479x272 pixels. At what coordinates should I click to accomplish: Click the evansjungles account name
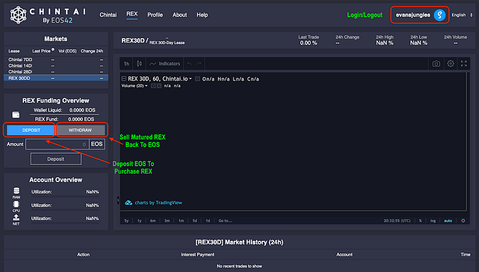pos(413,15)
